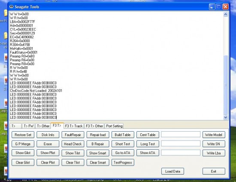236x182 pixels.
Task: Start Head Check
Action: click(73, 144)
